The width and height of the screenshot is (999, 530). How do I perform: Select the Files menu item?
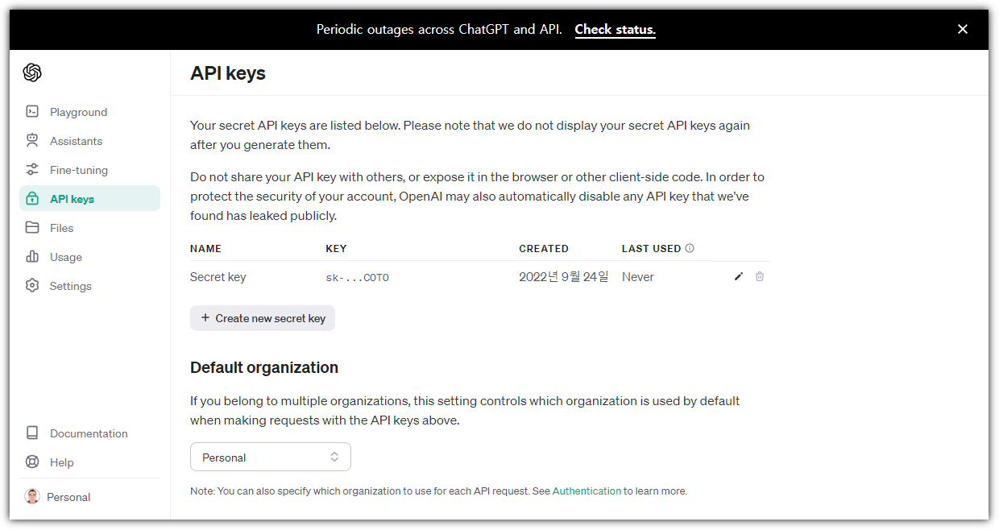89,228
